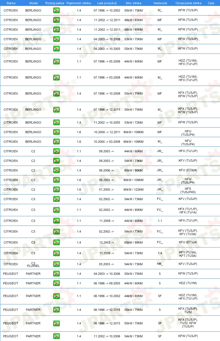The width and height of the screenshot is (220, 341).
Task: Click fuel icon for C2 80kW / 109KM row
Action: click(x=56, y=180)
